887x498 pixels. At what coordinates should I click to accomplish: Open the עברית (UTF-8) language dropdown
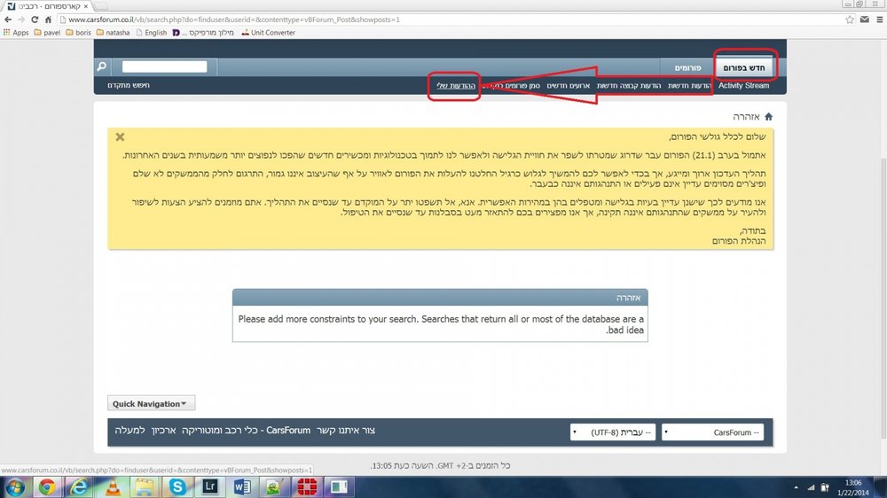tap(613, 432)
